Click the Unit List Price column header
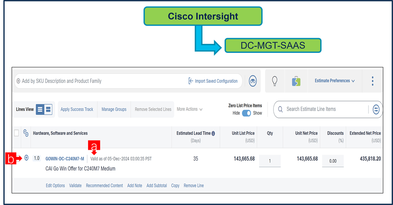Image resolution: width=393 pixels, height=205 pixels. (243, 137)
